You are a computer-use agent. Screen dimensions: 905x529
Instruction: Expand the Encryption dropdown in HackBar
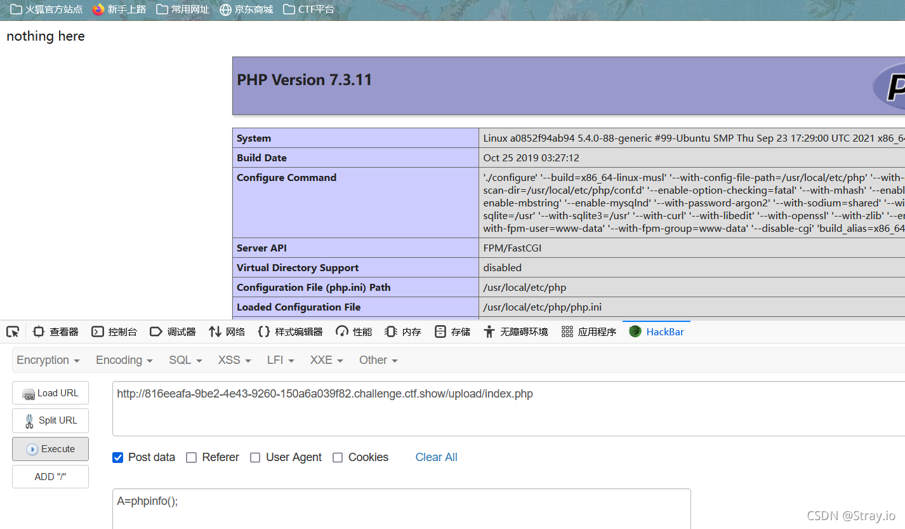(48, 360)
